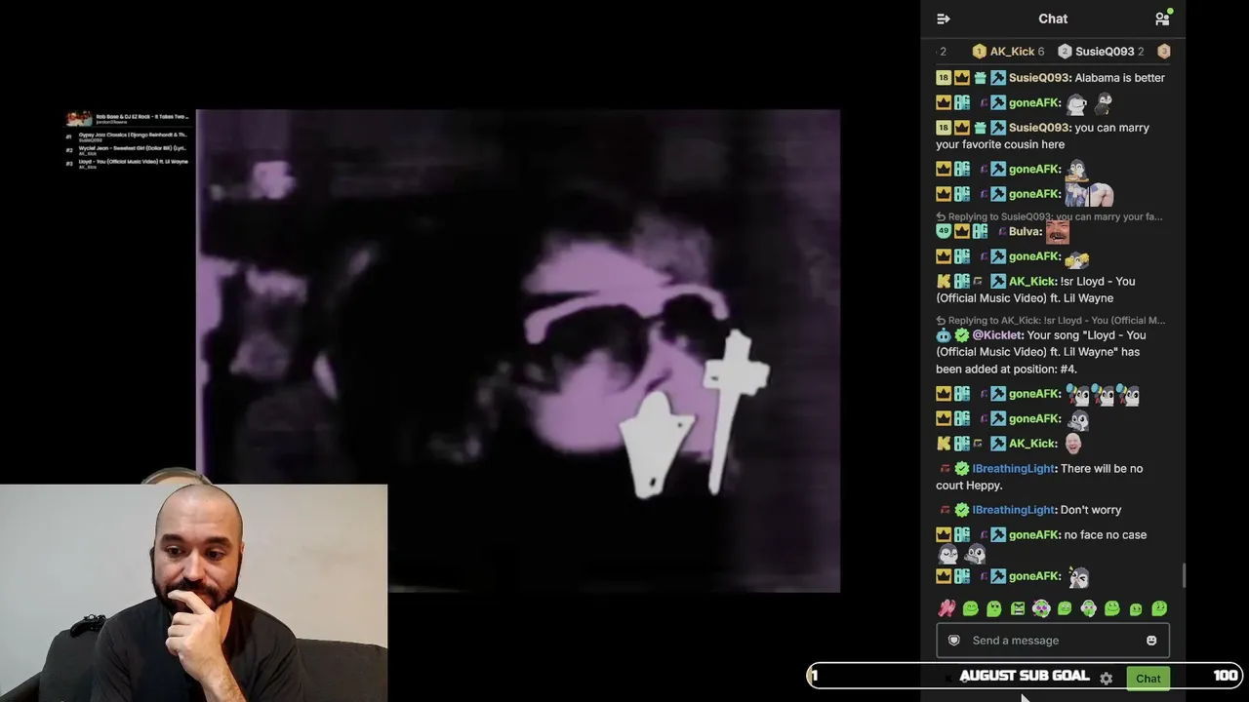Image resolution: width=1249 pixels, height=702 pixels.
Task: Click IBreathingLight on 'There will be no court' message
Action: coord(1014,469)
